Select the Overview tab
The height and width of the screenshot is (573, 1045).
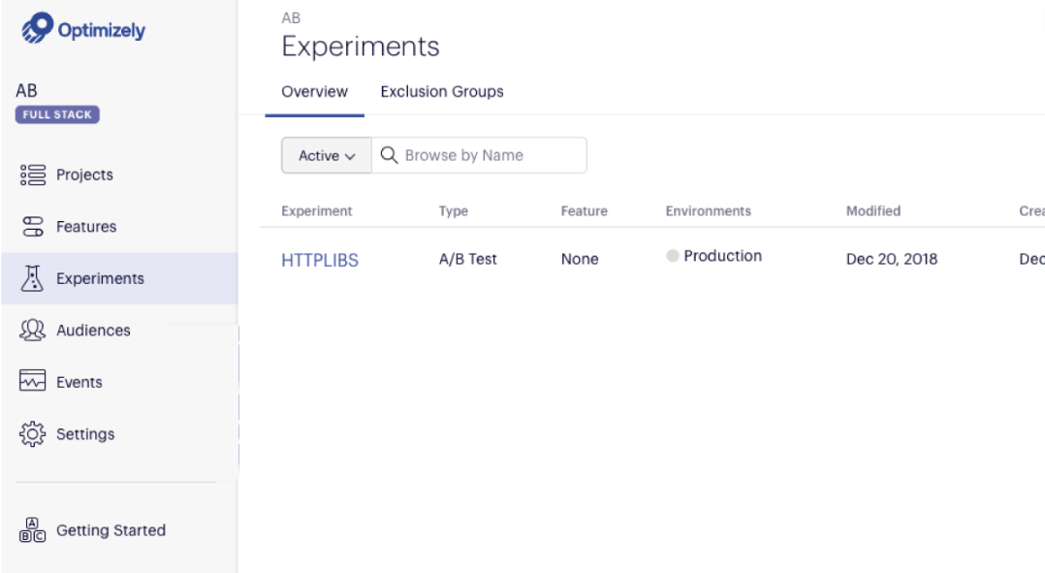pyautogui.click(x=314, y=92)
